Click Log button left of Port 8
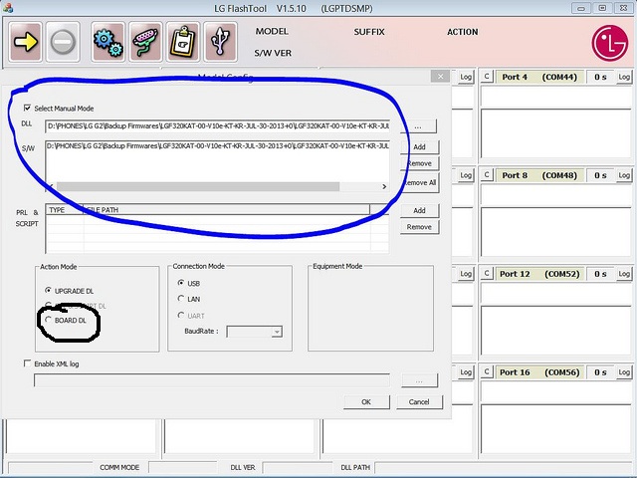Image resolution: width=637 pixels, height=478 pixels. [466, 175]
